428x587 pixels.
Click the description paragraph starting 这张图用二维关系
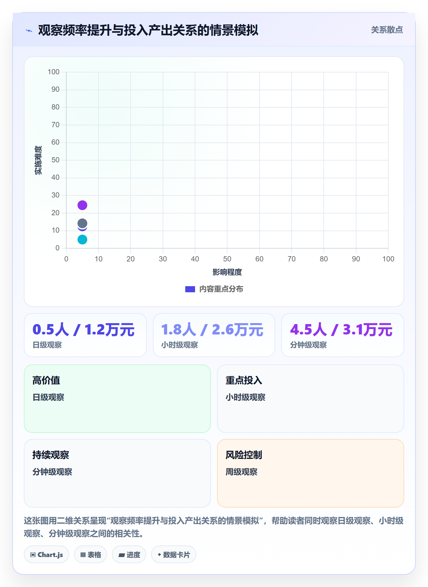coord(214,527)
